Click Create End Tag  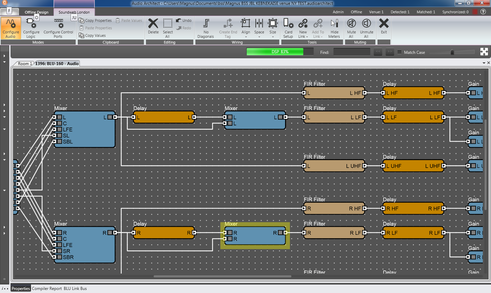click(228, 28)
